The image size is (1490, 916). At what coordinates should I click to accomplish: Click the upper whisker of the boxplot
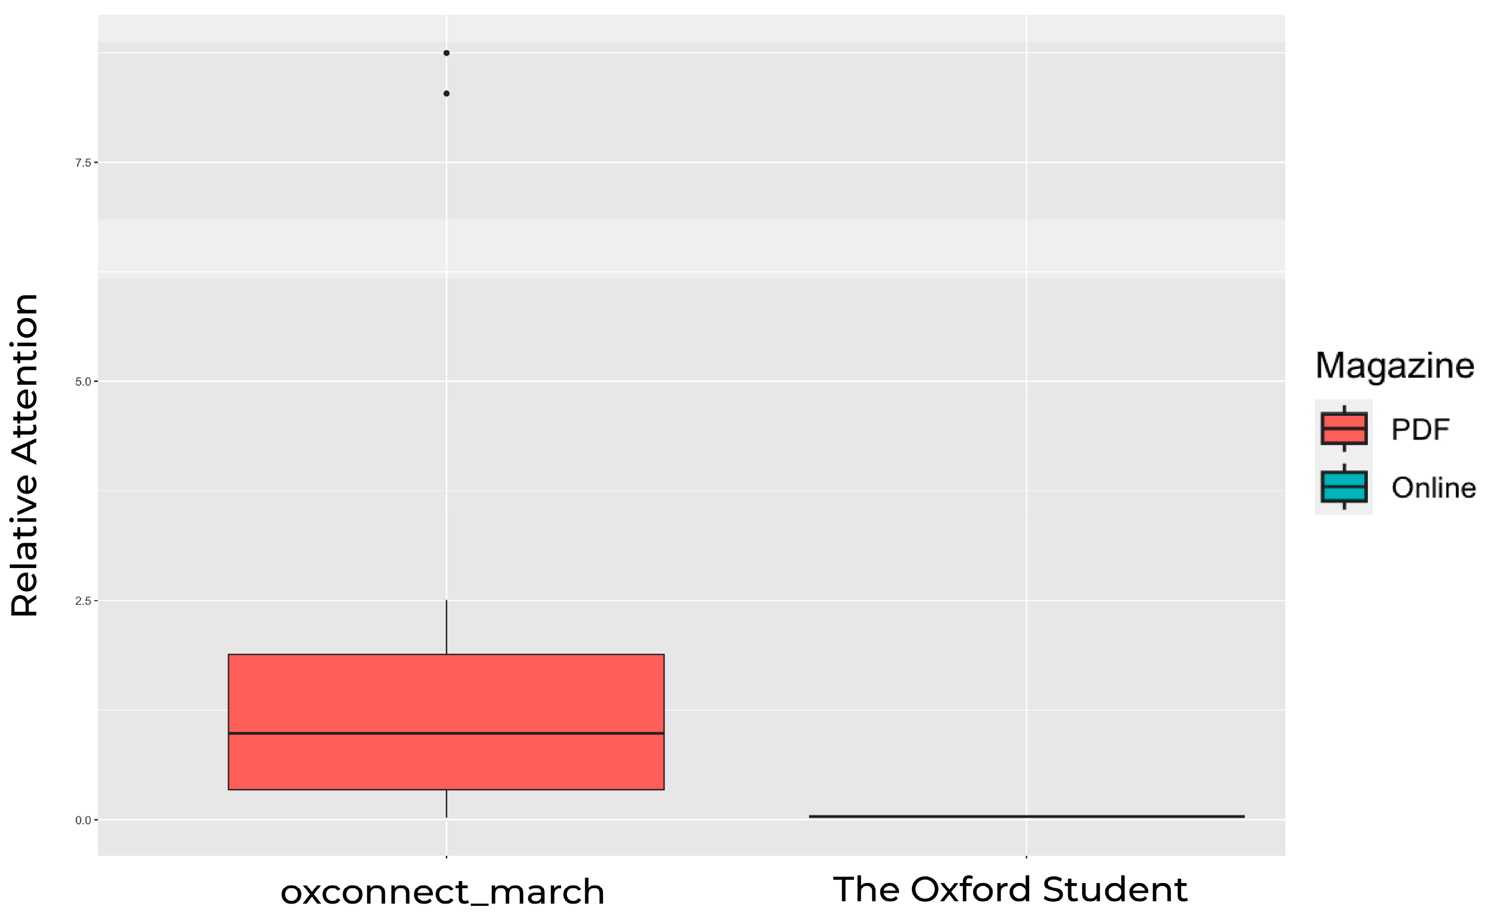point(446,626)
